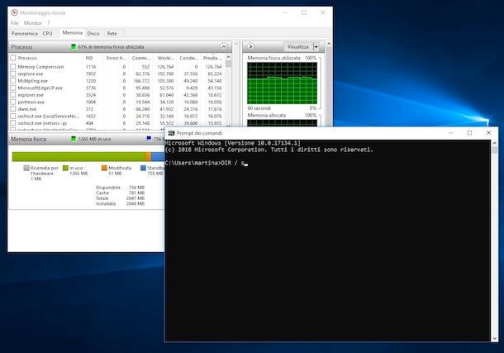Check the dwm.exe process checkbox
The height and width of the screenshot is (353, 504).
tap(13, 109)
